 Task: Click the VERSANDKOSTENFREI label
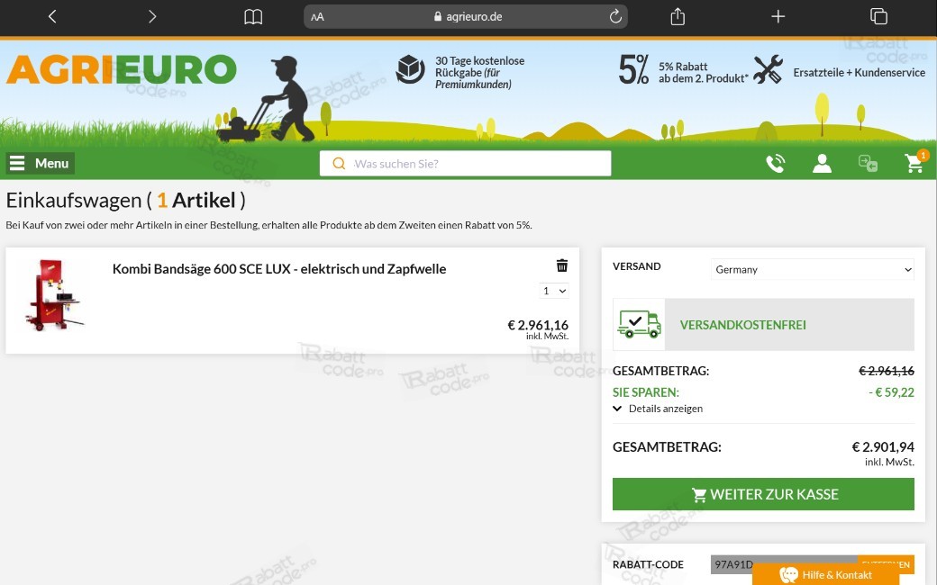coord(742,325)
